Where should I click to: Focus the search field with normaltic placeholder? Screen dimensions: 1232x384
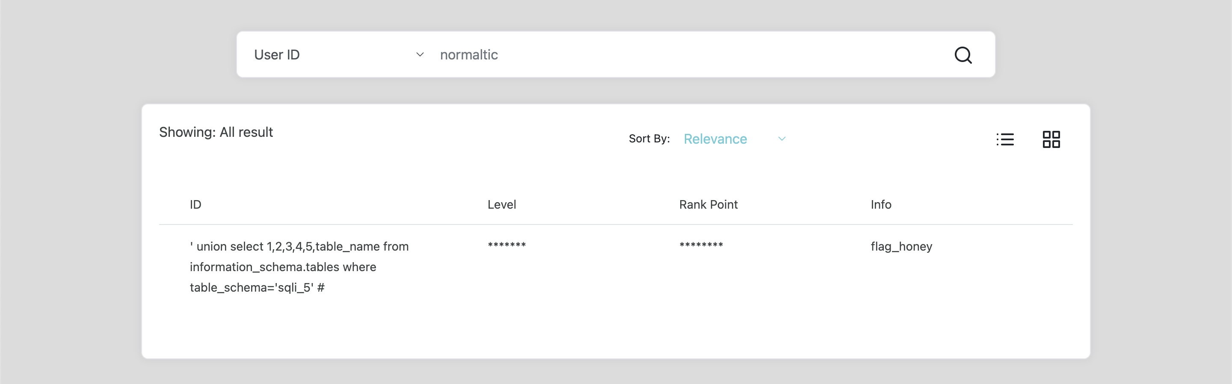[x=689, y=54]
